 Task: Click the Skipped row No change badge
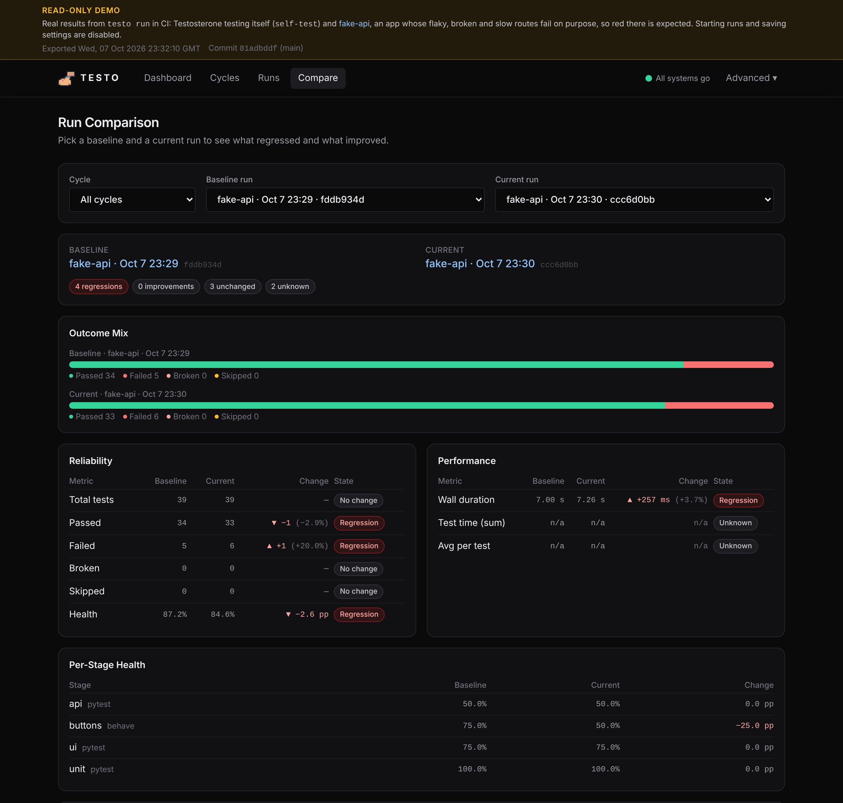(x=358, y=591)
